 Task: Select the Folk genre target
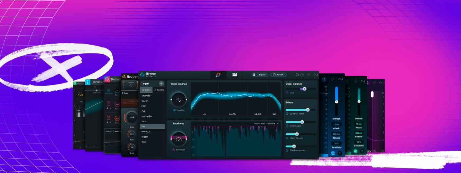tap(152, 111)
